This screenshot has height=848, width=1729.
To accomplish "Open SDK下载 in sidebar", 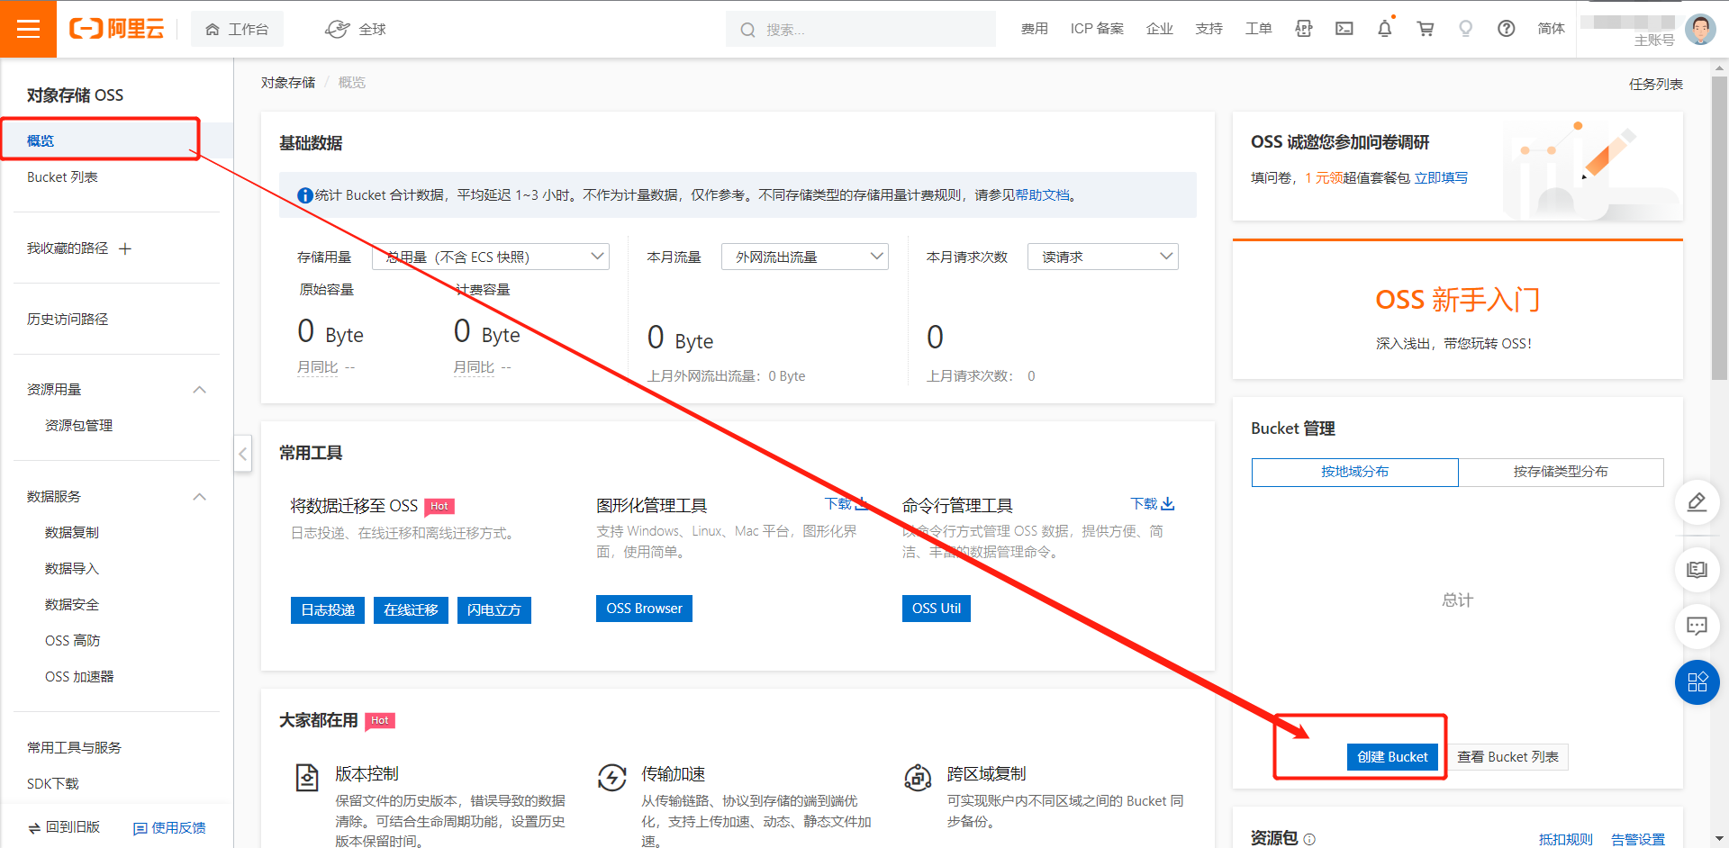I will [52, 784].
